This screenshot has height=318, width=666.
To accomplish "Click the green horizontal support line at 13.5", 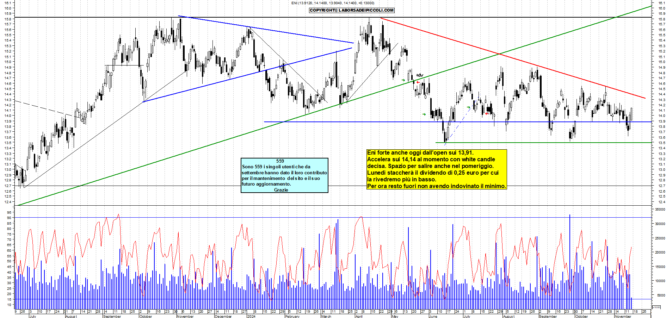I will pos(544,143).
